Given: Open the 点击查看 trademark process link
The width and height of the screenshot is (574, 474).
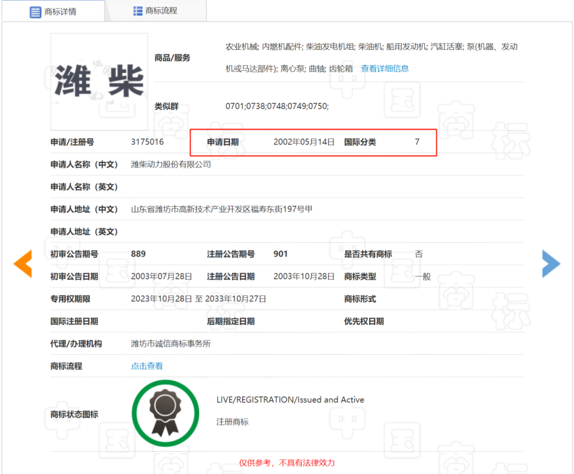Looking at the screenshot, I should click(x=147, y=366).
